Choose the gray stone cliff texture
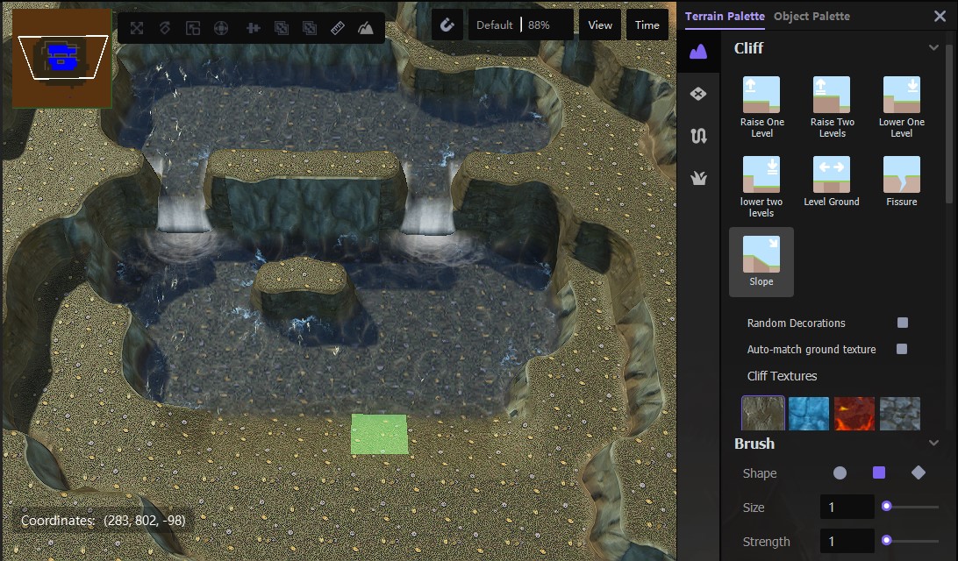 point(900,413)
